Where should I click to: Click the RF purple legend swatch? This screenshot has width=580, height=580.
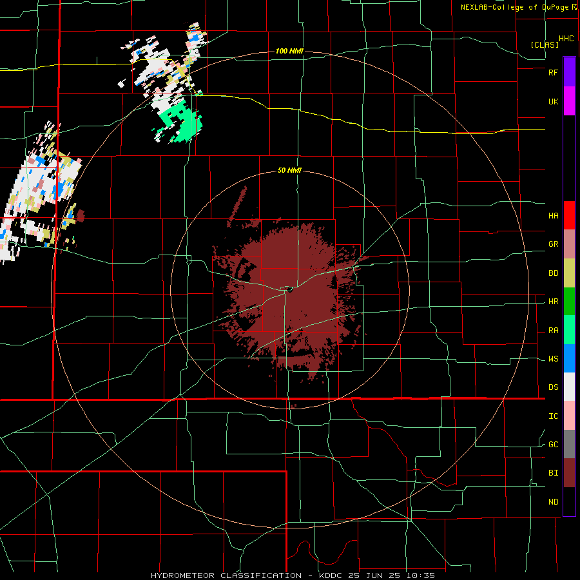pyautogui.click(x=569, y=72)
